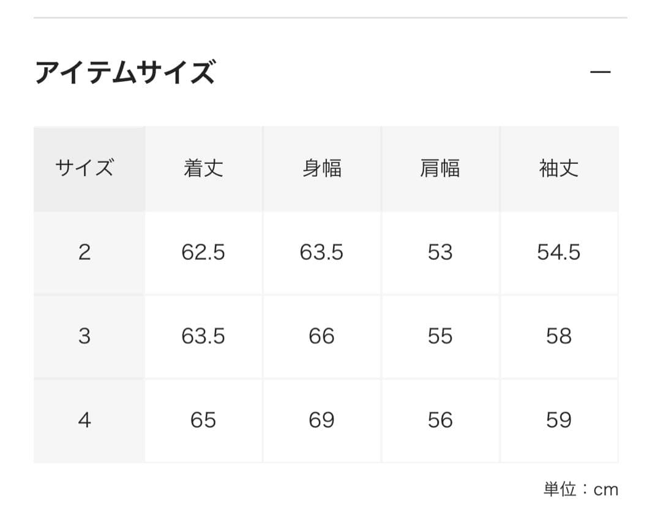Click the 66 身幅 value cell
Viewport: 661px width, 520px height.
pyautogui.click(x=322, y=336)
